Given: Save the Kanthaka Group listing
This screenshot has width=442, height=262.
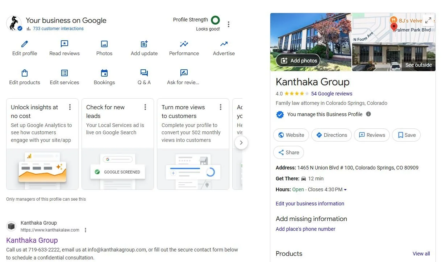Looking at the screenshot, I should click(406, 135).
